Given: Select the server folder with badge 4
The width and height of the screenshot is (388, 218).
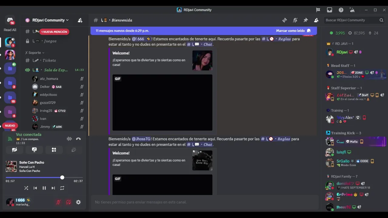Looking at the screenshot, I should (10, 112).
